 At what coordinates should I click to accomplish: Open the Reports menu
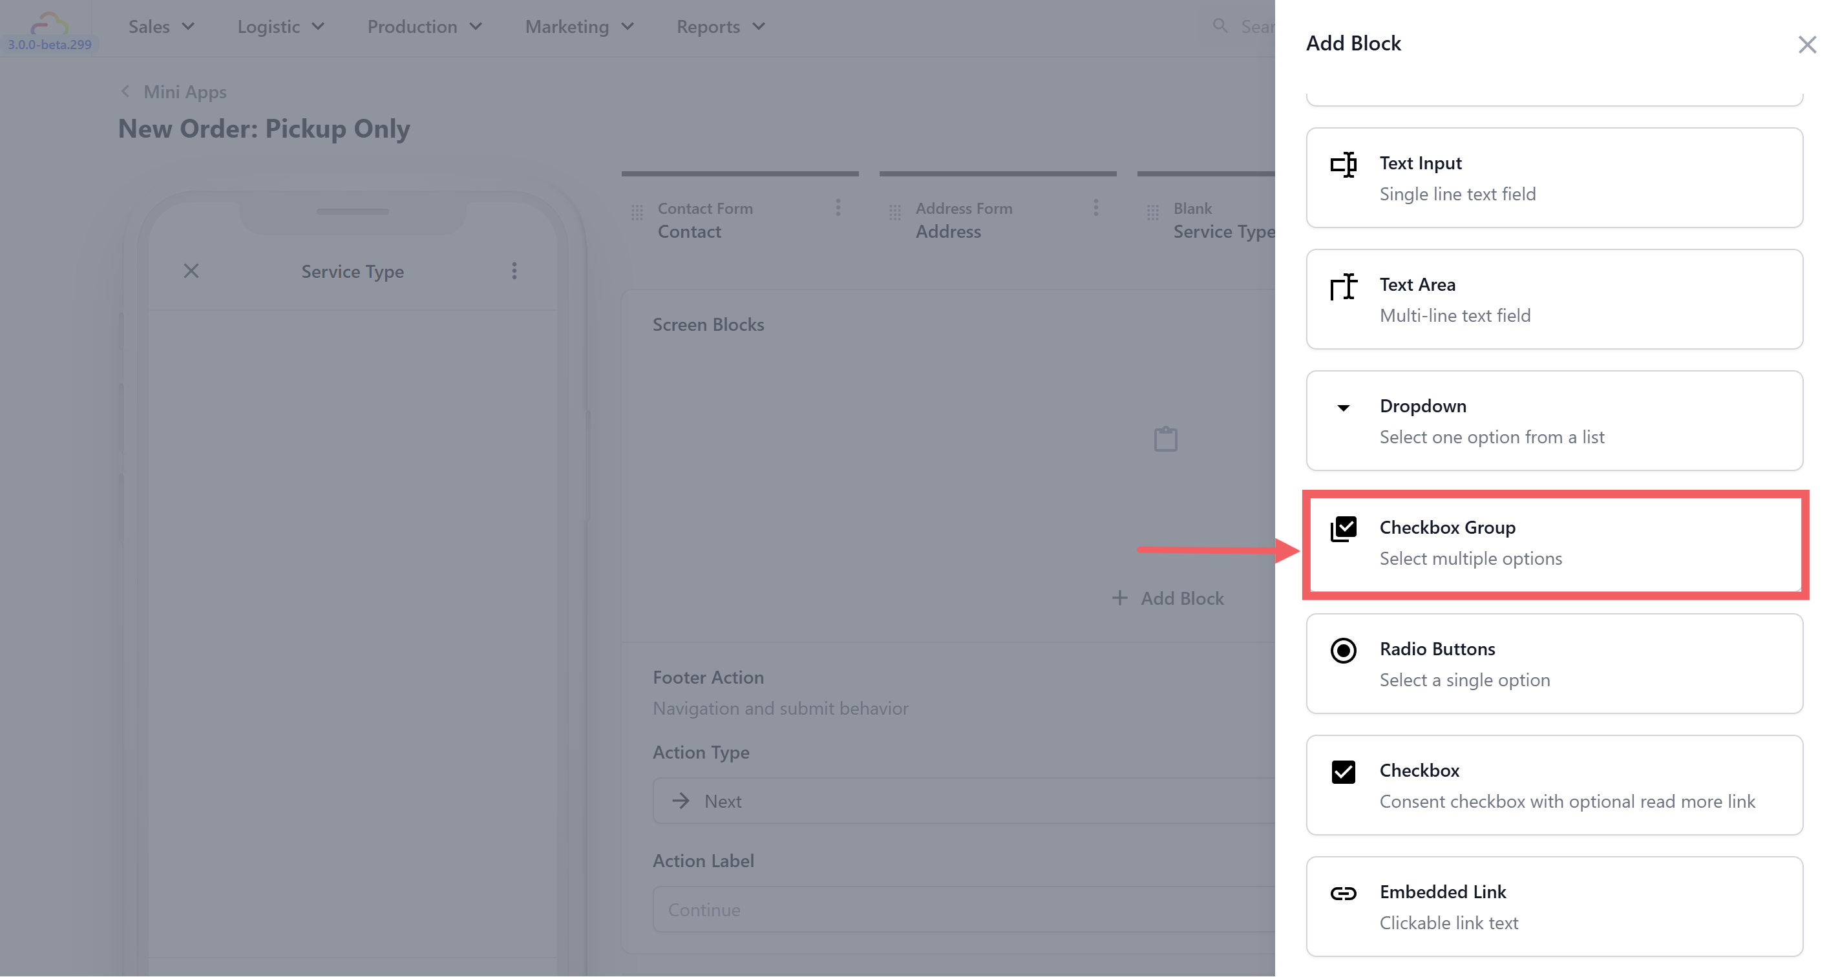point(720,27)
